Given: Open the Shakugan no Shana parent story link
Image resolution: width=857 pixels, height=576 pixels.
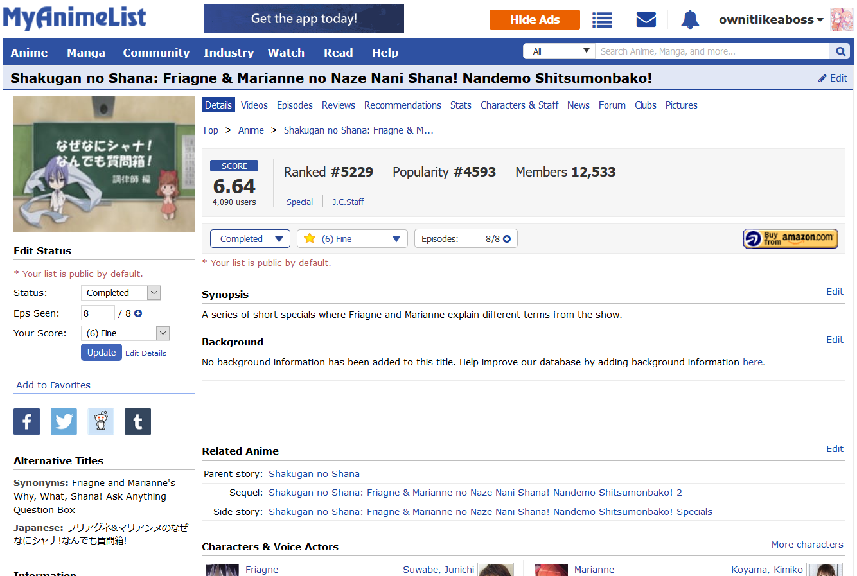Looking at the screenshot, I should tap(314, 474).
